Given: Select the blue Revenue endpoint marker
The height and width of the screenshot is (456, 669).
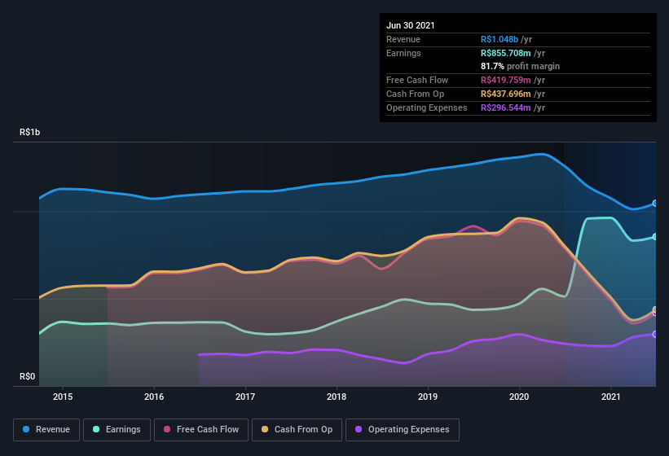Looking at the screenshot, I should (x=655, y=204).
